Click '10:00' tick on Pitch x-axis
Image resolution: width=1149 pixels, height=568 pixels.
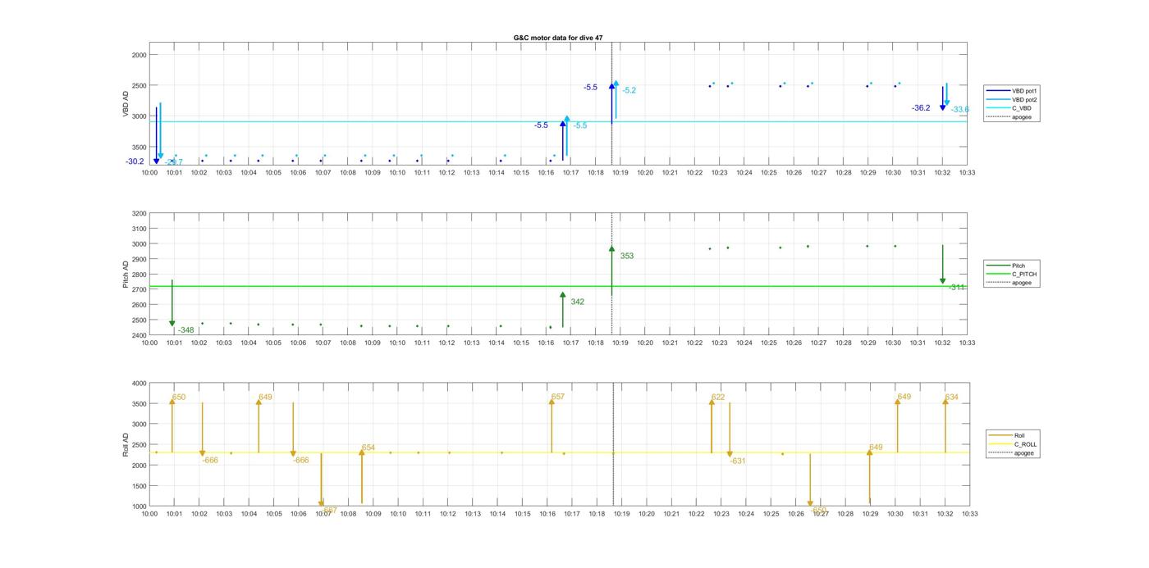(x=149, y=343)
